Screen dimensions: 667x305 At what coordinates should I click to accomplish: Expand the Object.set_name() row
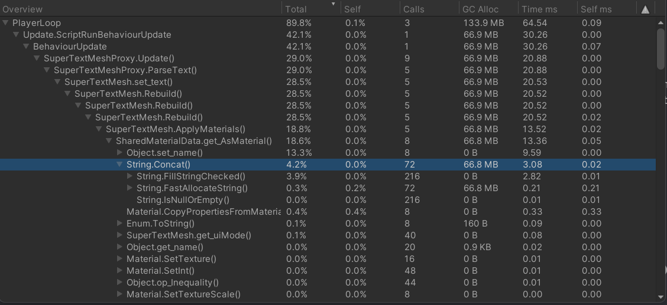(119, 153)
